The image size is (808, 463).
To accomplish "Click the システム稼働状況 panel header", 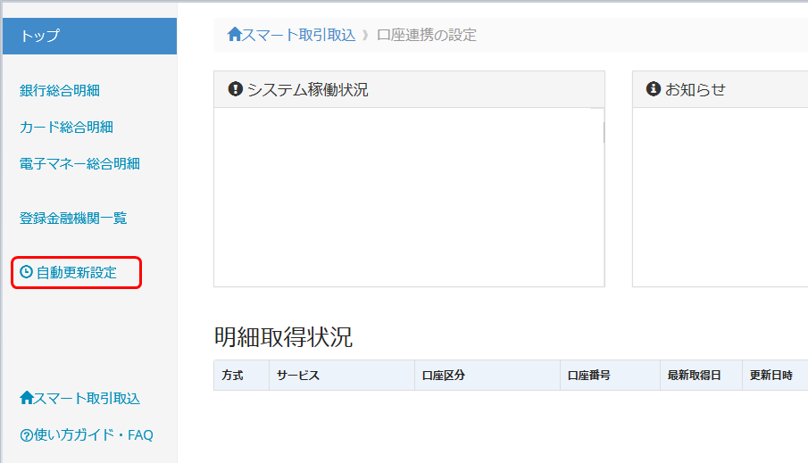I will [x=409, y=89].
